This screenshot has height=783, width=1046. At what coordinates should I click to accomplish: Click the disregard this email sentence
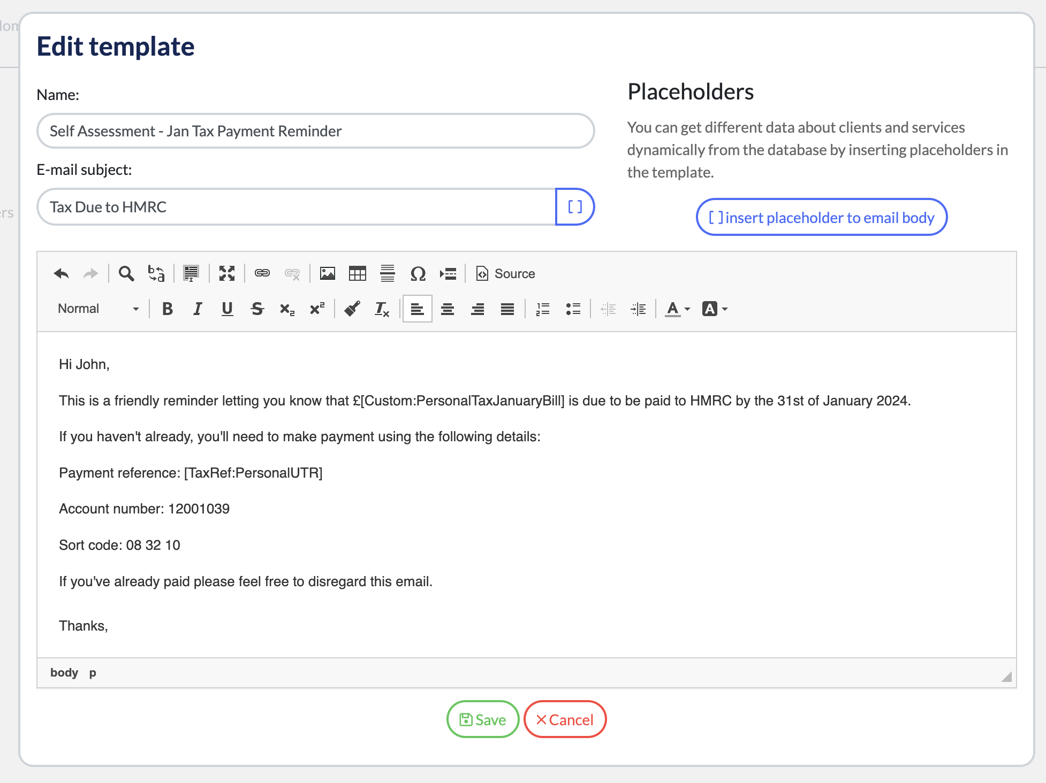[x=246, y=581]
